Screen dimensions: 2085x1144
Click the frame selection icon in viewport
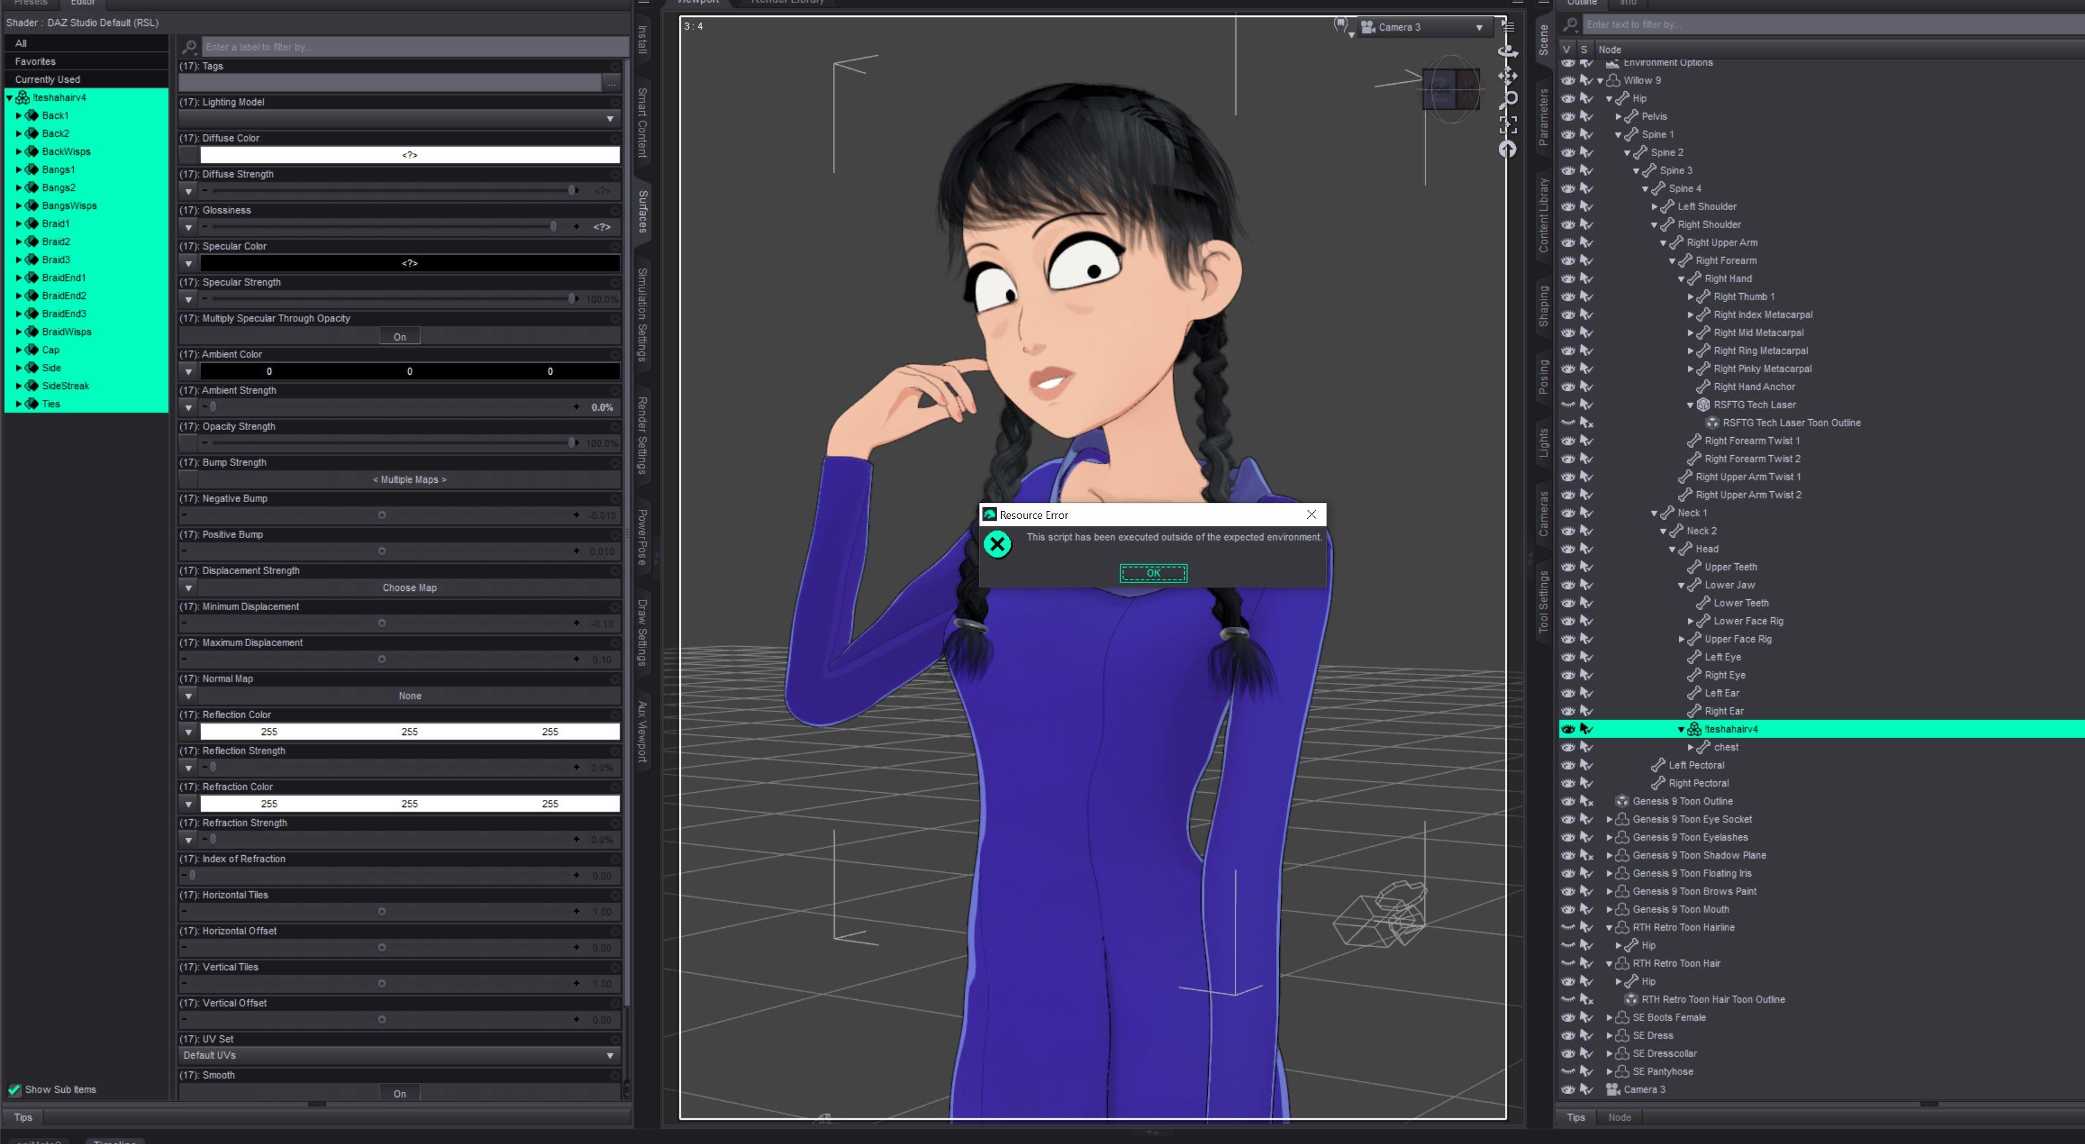click(1507, 125)
